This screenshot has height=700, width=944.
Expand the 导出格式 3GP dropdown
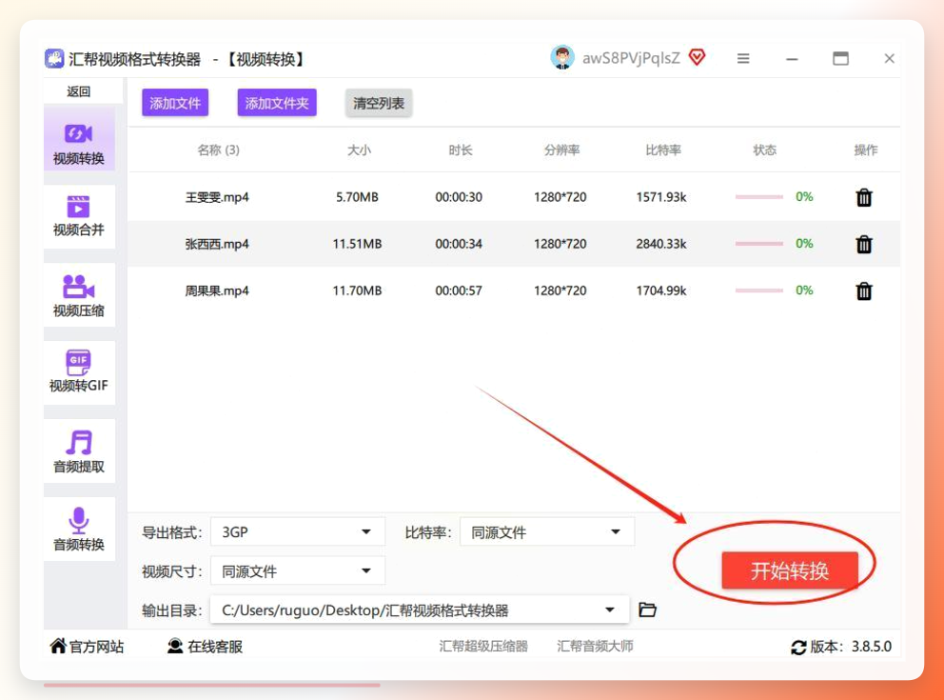coord(298,532)
